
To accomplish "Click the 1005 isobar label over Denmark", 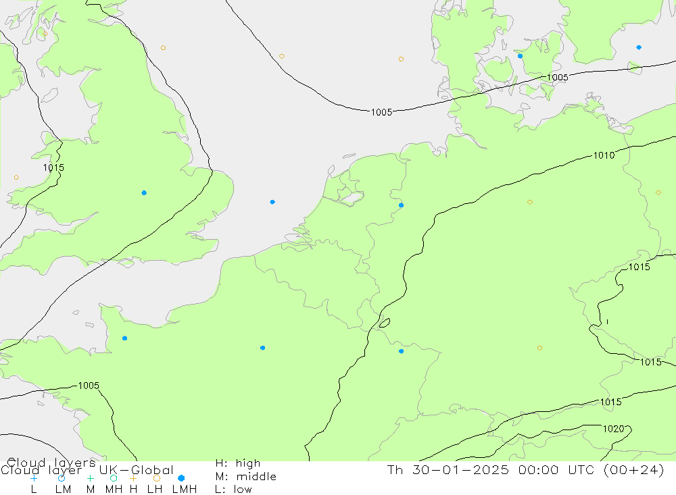I will (x=558, y=78).
